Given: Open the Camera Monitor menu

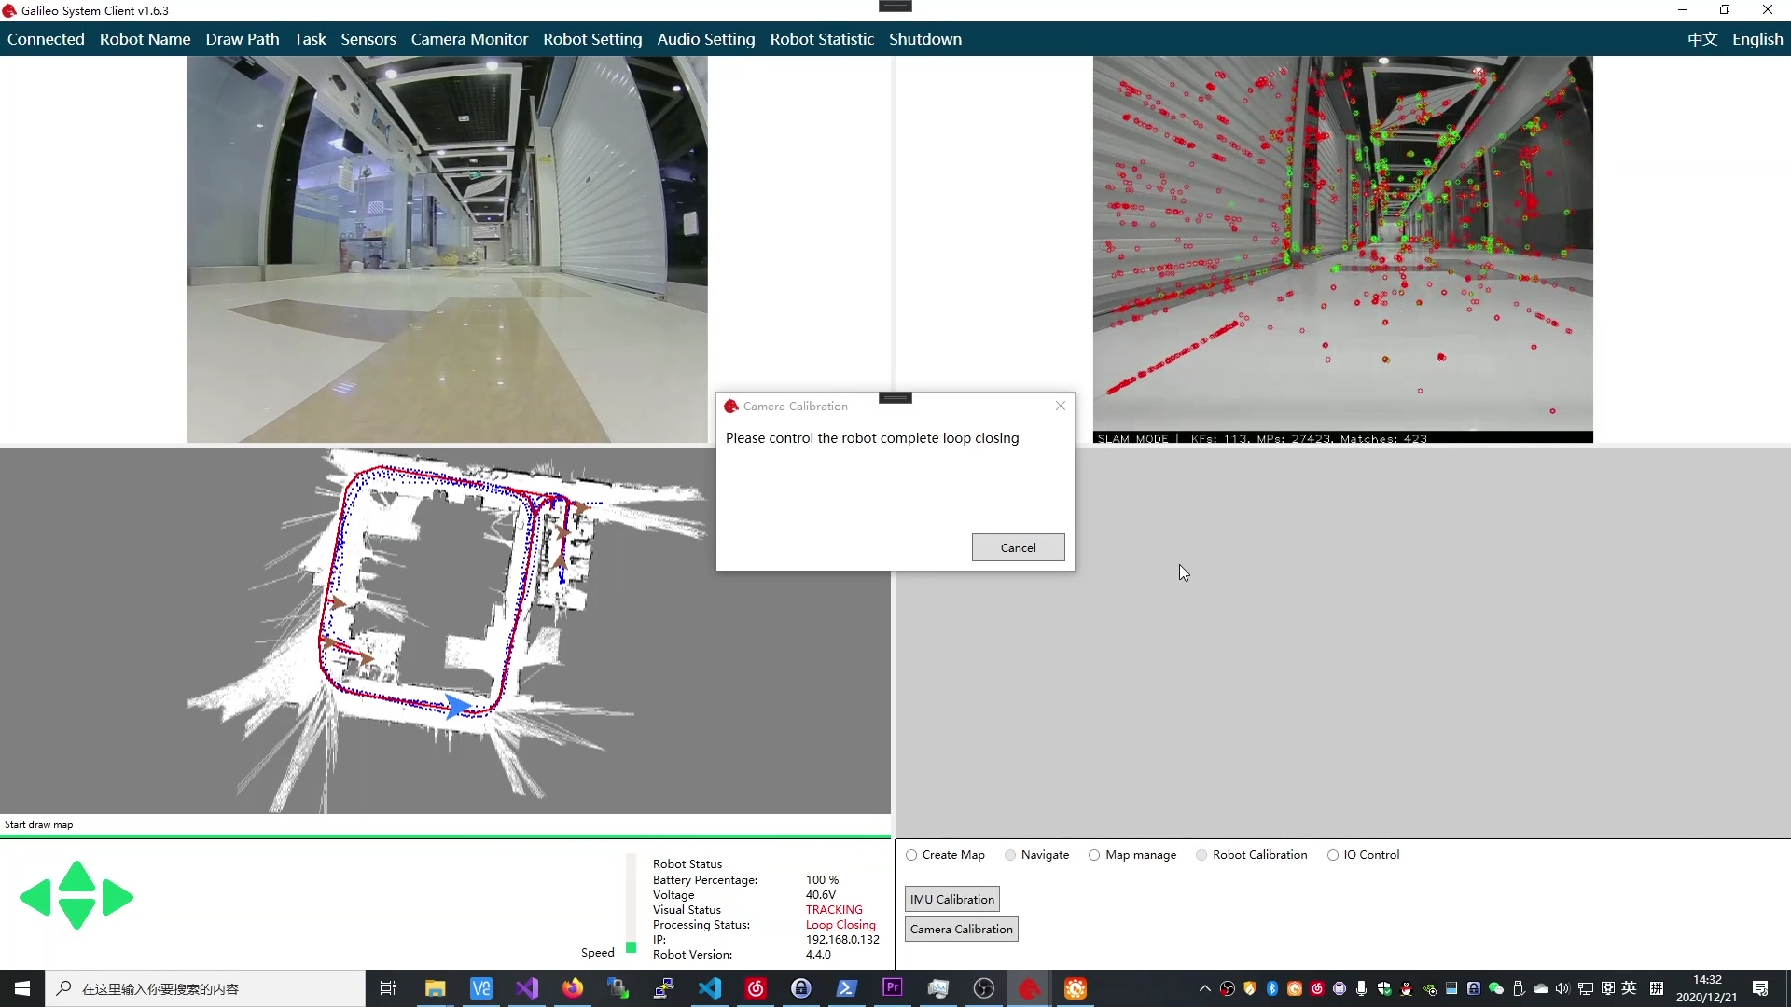Looking at the screenshot, I should tap(469, 39).
